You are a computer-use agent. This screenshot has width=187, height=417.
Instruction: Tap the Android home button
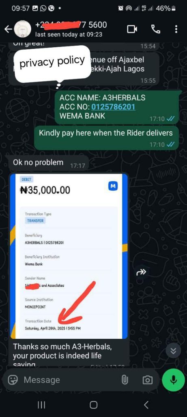point(93,405)
